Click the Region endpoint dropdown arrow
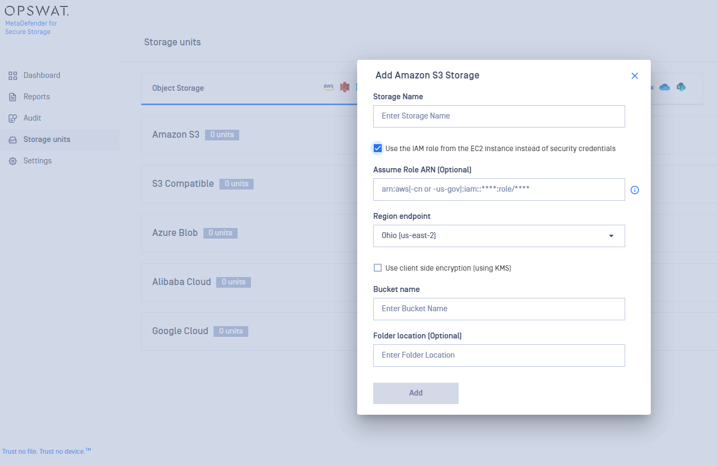The height and width of the screenshot is (466, 717). [611, 236]
